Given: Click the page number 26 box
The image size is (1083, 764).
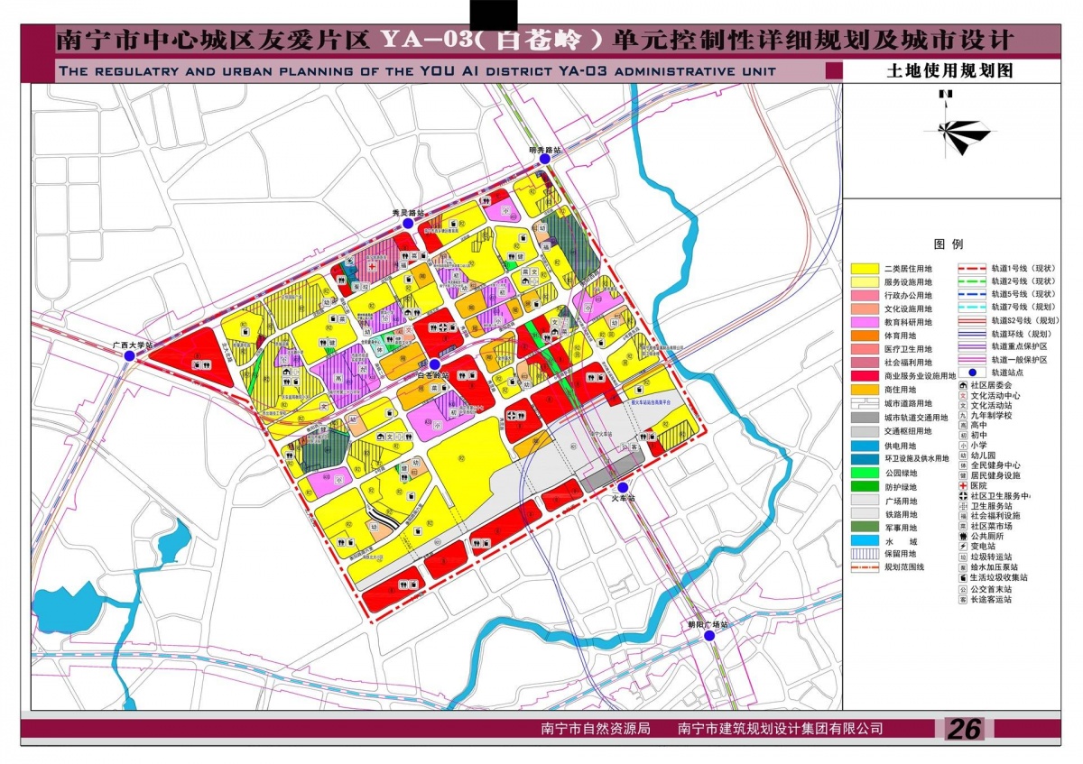Looking at the screenshot, I should (963, 729).
